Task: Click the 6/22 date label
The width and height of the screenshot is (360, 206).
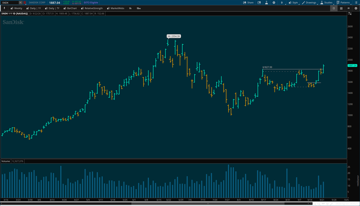Action: [x=169, y=200]
